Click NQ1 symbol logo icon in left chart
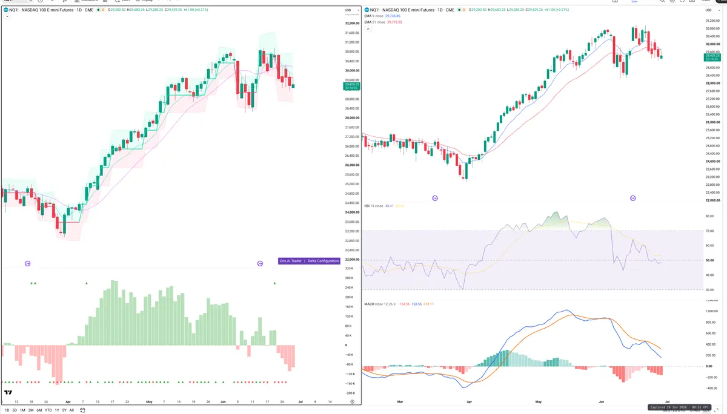The image size is (727, 414). [6, 10]
